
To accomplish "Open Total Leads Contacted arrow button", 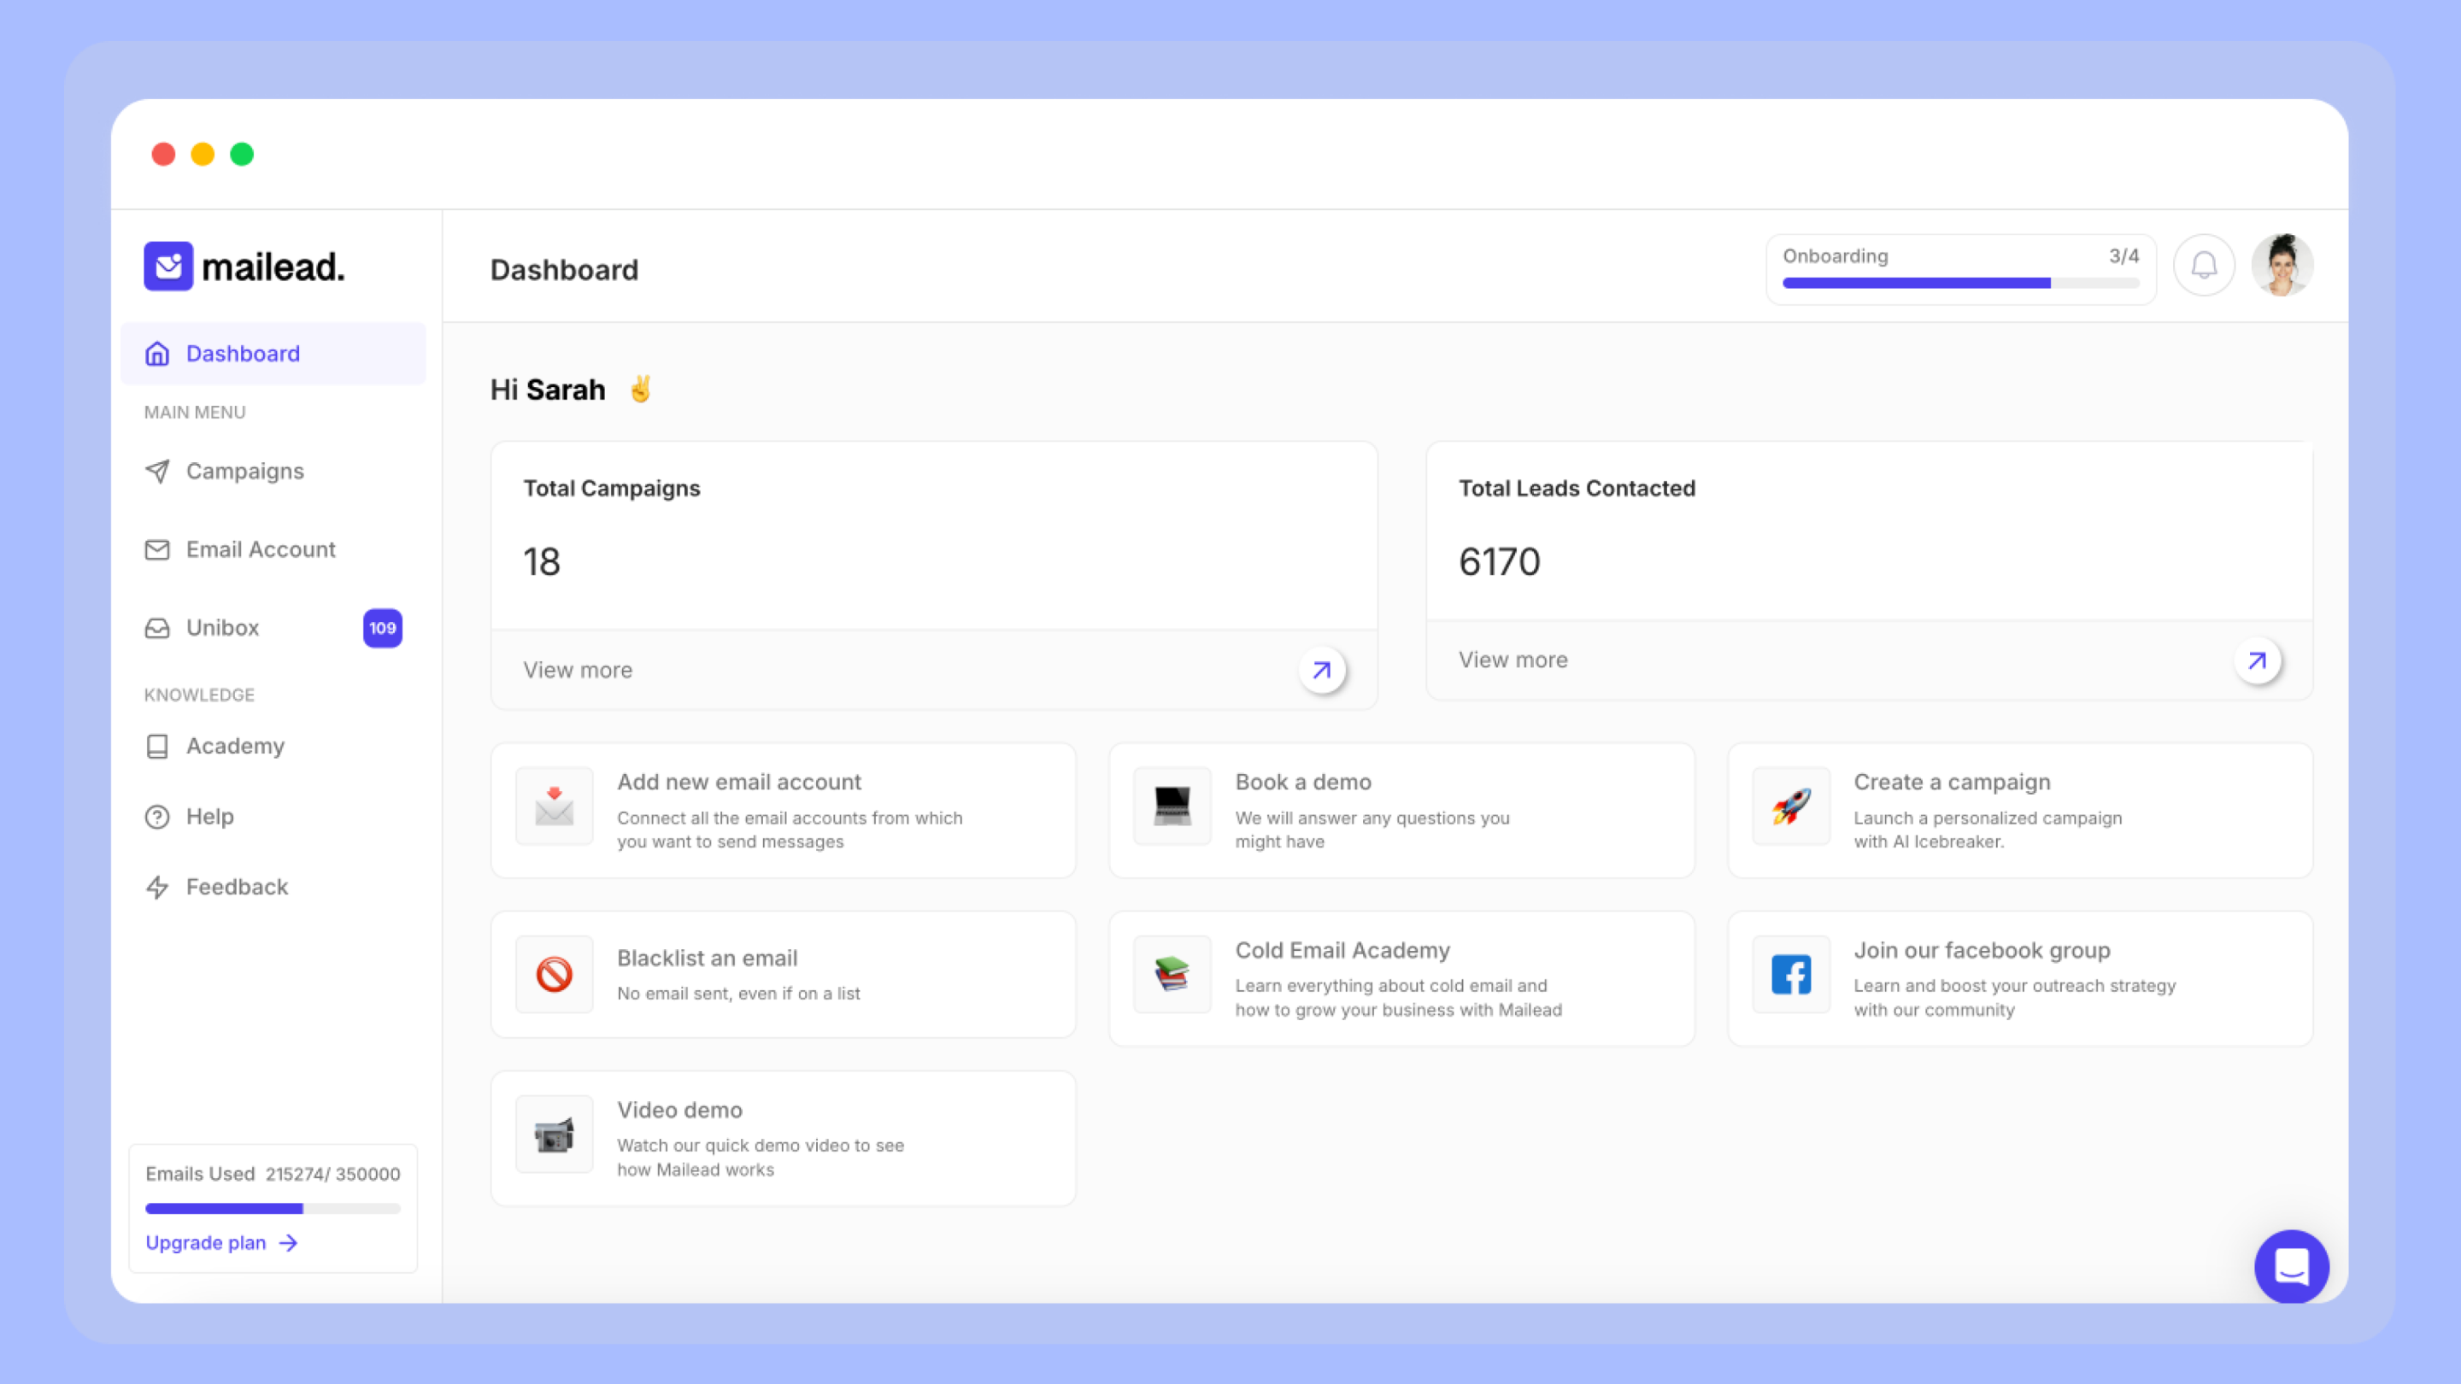I will [x=2257, y=661].
